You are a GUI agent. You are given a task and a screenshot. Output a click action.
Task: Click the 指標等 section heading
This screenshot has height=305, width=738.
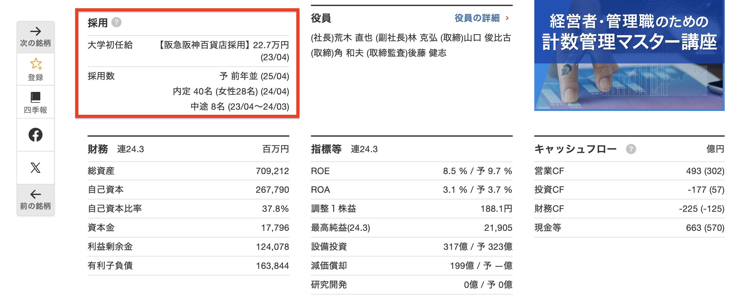[x=326, y=149]
